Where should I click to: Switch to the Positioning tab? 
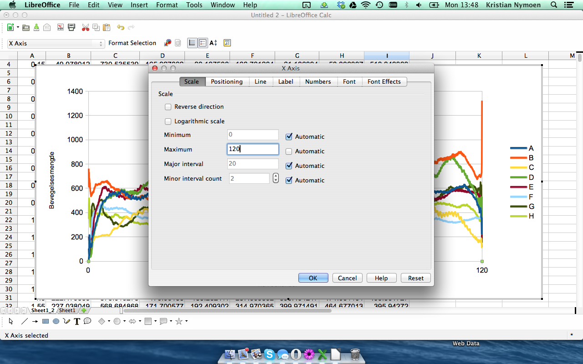pos(227,81)
